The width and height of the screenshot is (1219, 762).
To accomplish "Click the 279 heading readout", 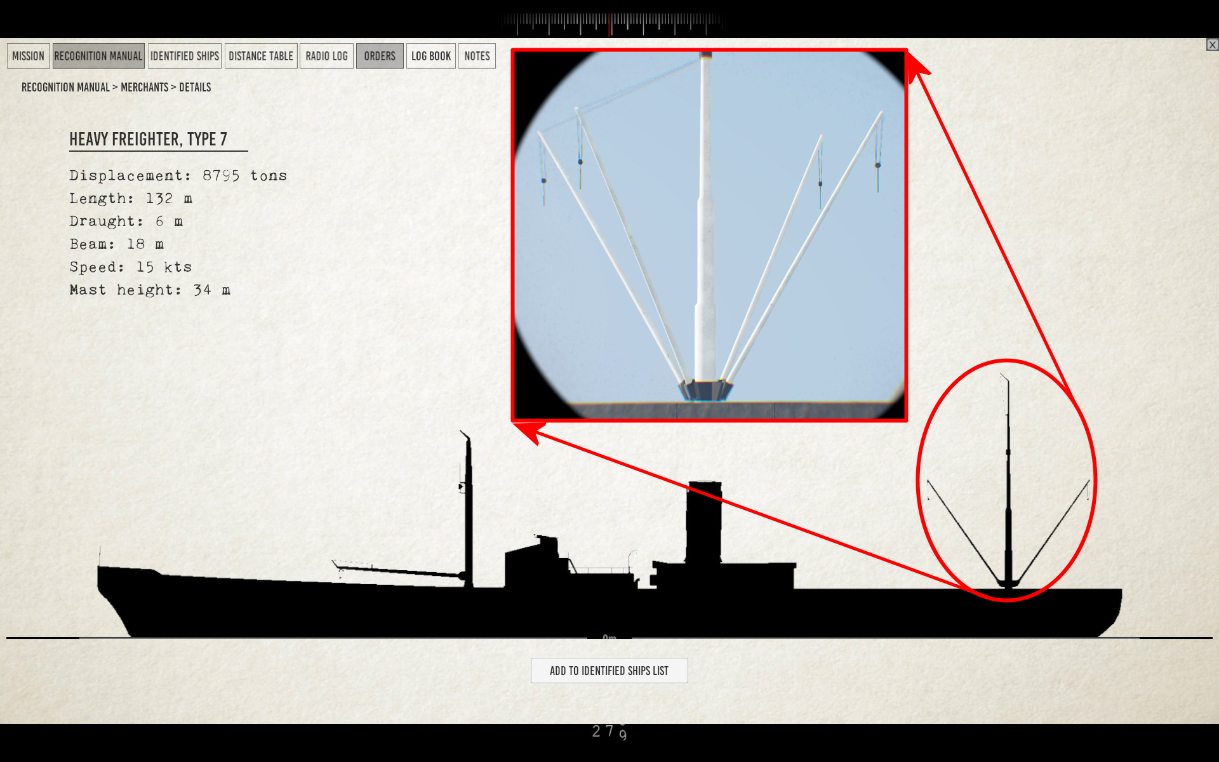I will click(x=609, y=732).
